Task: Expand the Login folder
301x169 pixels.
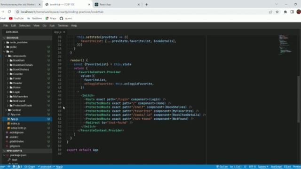Action: point(27,92)
